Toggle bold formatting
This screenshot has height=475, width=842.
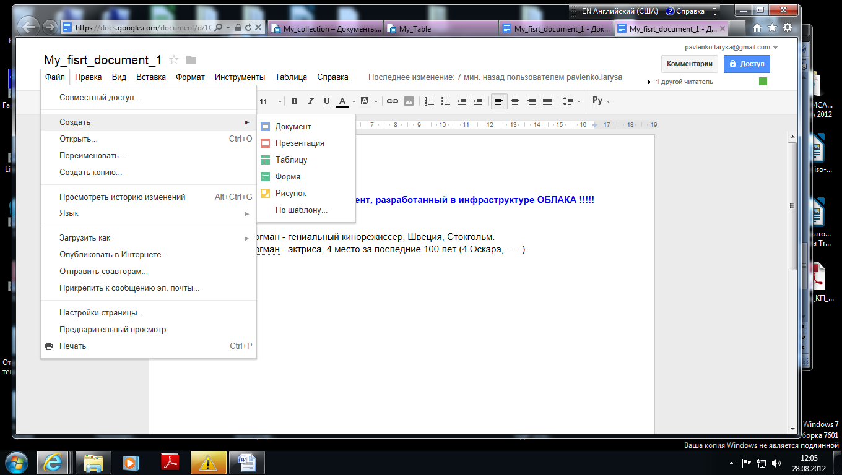(x=295, y=101)
